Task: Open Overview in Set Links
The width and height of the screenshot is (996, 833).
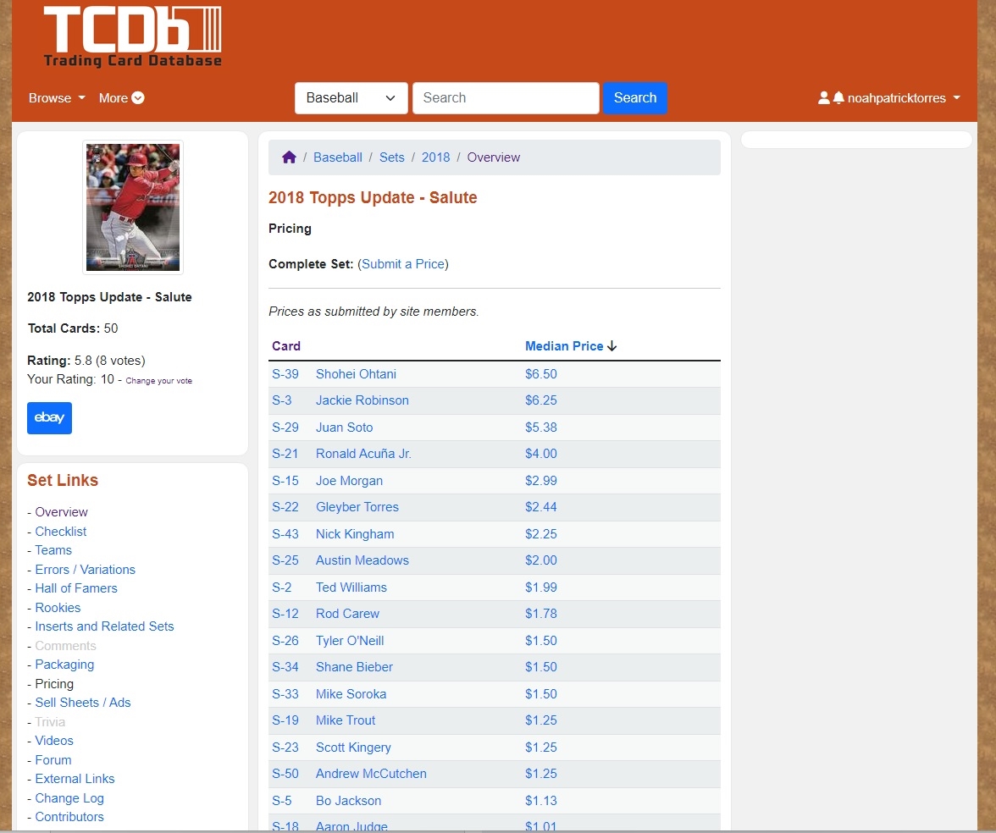Action: point(62,511)
